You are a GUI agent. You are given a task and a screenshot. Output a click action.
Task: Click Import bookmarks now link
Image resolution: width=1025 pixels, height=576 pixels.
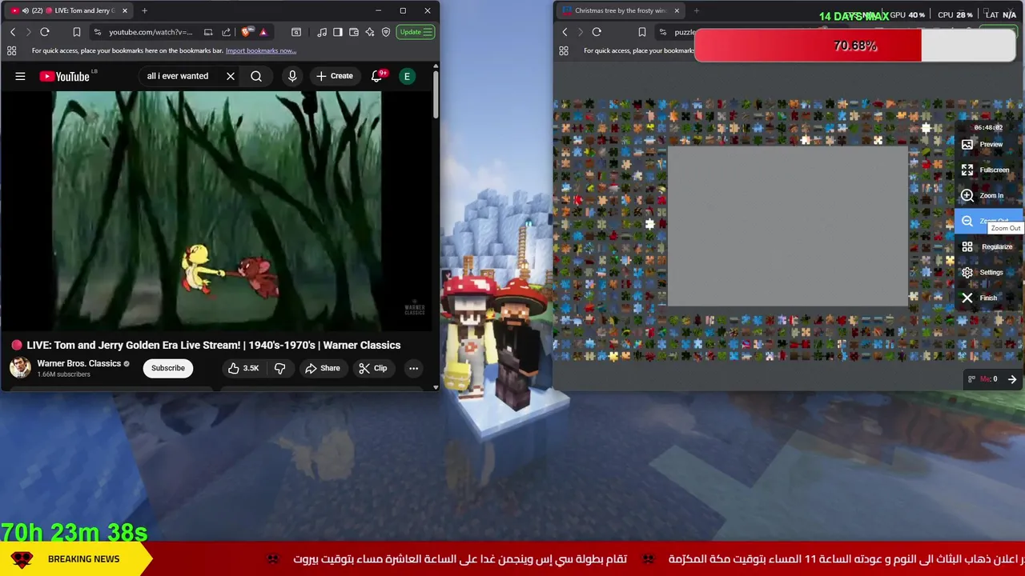261,50
